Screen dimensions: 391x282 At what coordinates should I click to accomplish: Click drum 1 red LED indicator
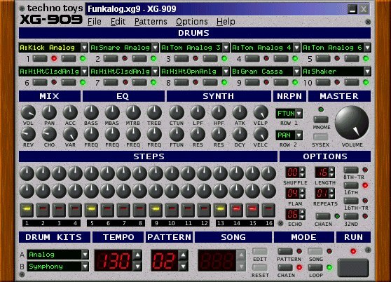click(x=54, y=59)
